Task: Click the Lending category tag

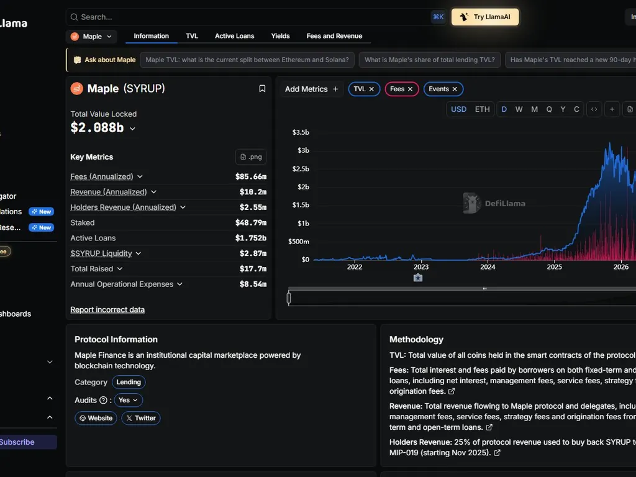Action: [129, 382]
